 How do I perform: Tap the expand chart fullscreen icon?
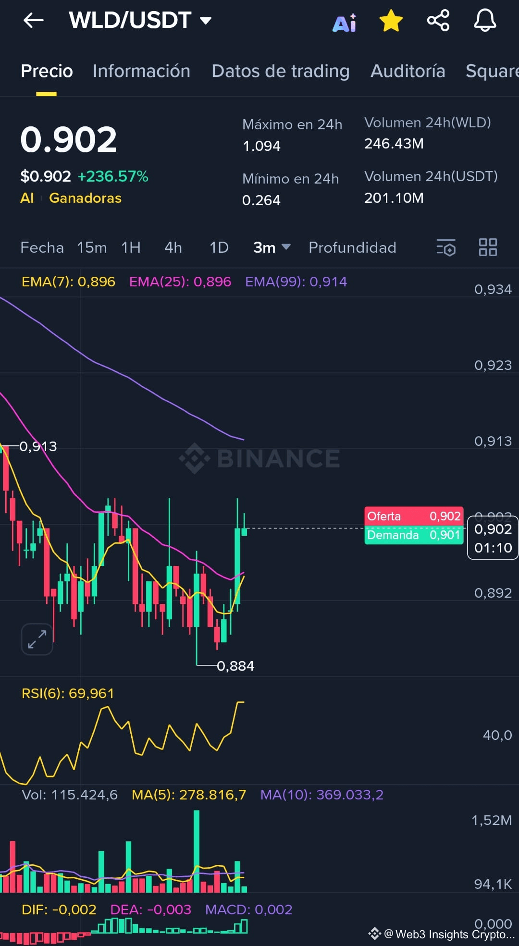pos(37,639)
